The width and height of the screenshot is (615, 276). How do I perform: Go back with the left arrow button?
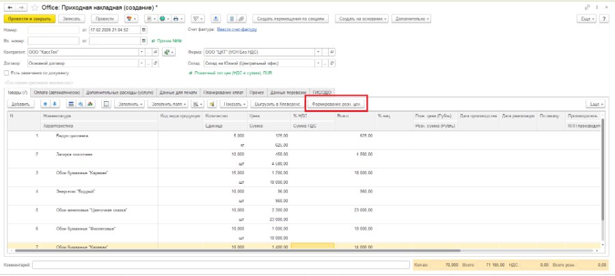(x=10, y=8)
